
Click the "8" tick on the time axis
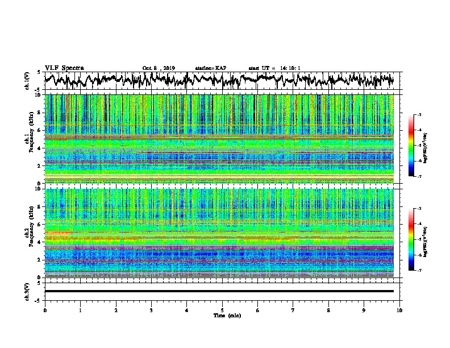328,310
